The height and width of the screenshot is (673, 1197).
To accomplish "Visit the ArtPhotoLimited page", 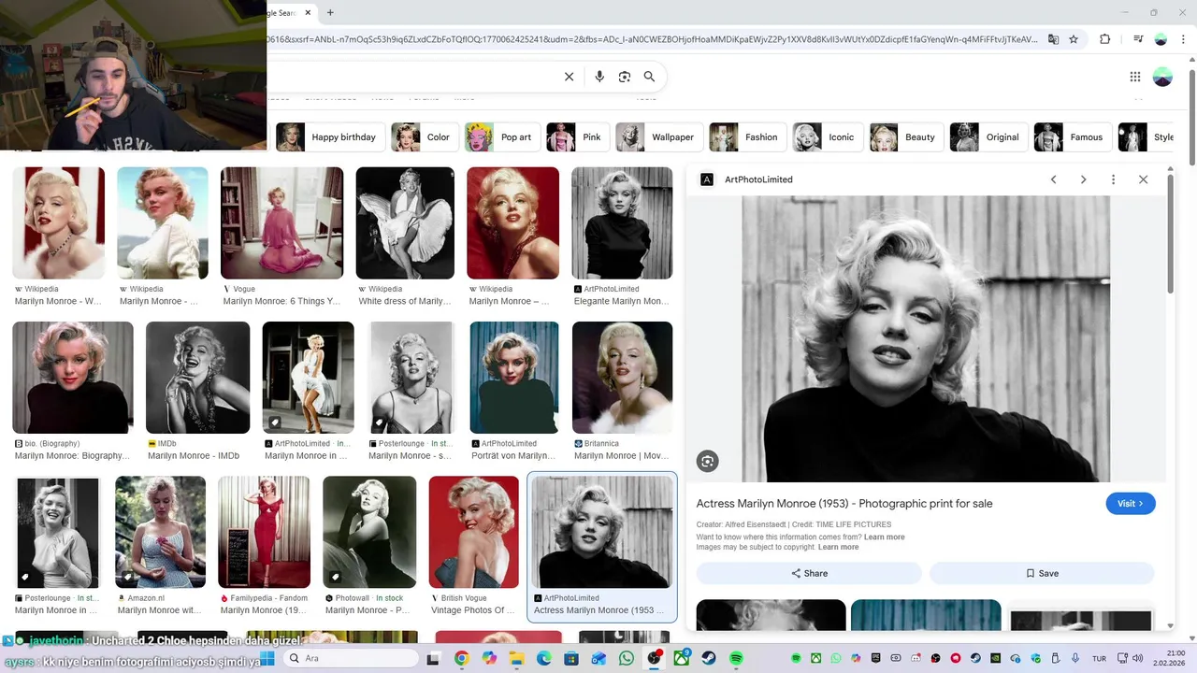I will click(x=1131, y=503).
